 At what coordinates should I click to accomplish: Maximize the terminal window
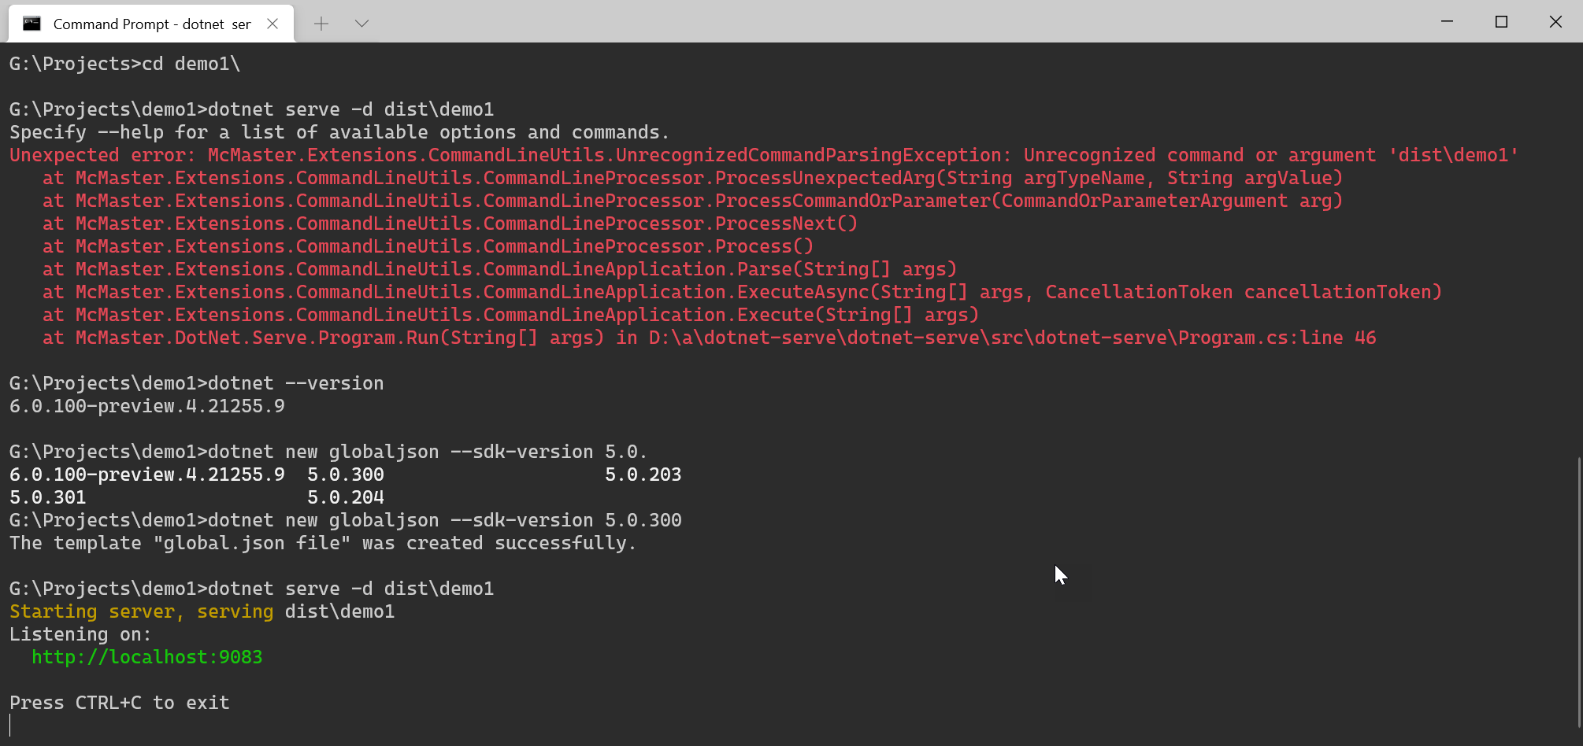coord(1501,21)
